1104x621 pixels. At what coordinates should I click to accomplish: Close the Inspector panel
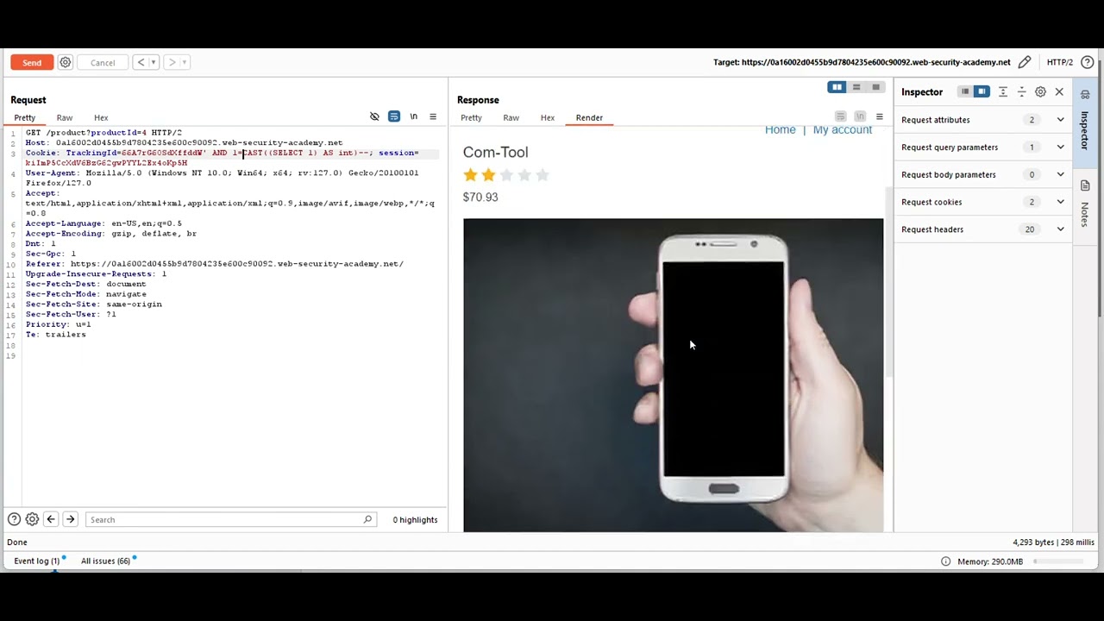point(1060,91)
